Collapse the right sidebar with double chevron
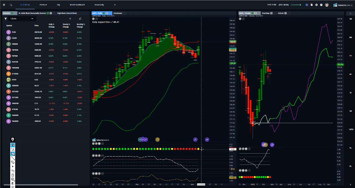Image resolution: width=355 pixels, height=188 pixels. click(350, 13)
